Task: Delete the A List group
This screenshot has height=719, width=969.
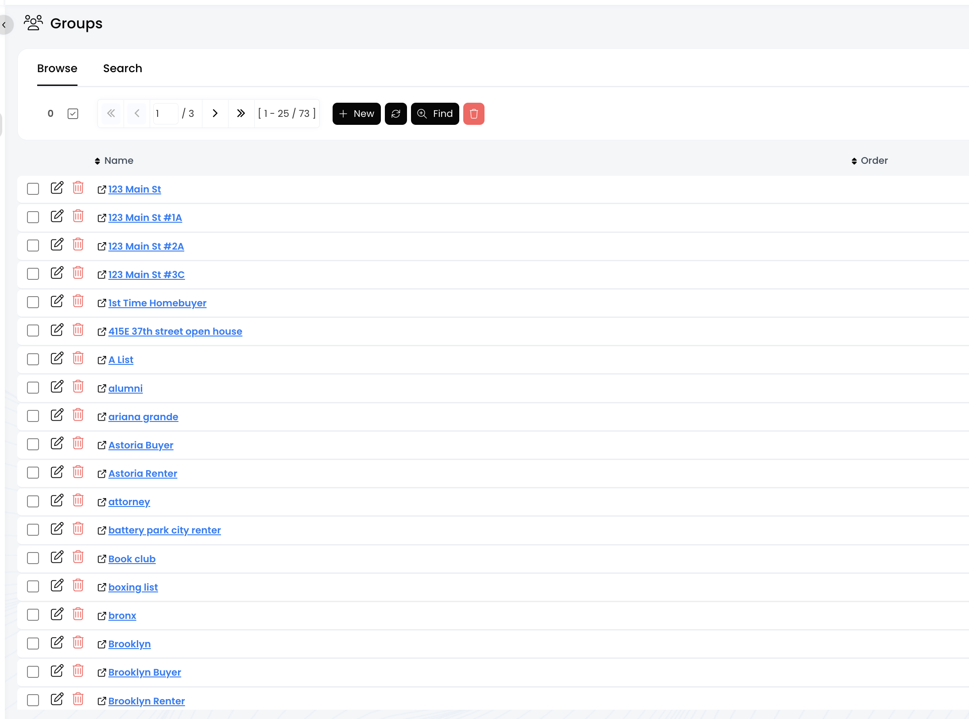Action: [x=78, y=359]
